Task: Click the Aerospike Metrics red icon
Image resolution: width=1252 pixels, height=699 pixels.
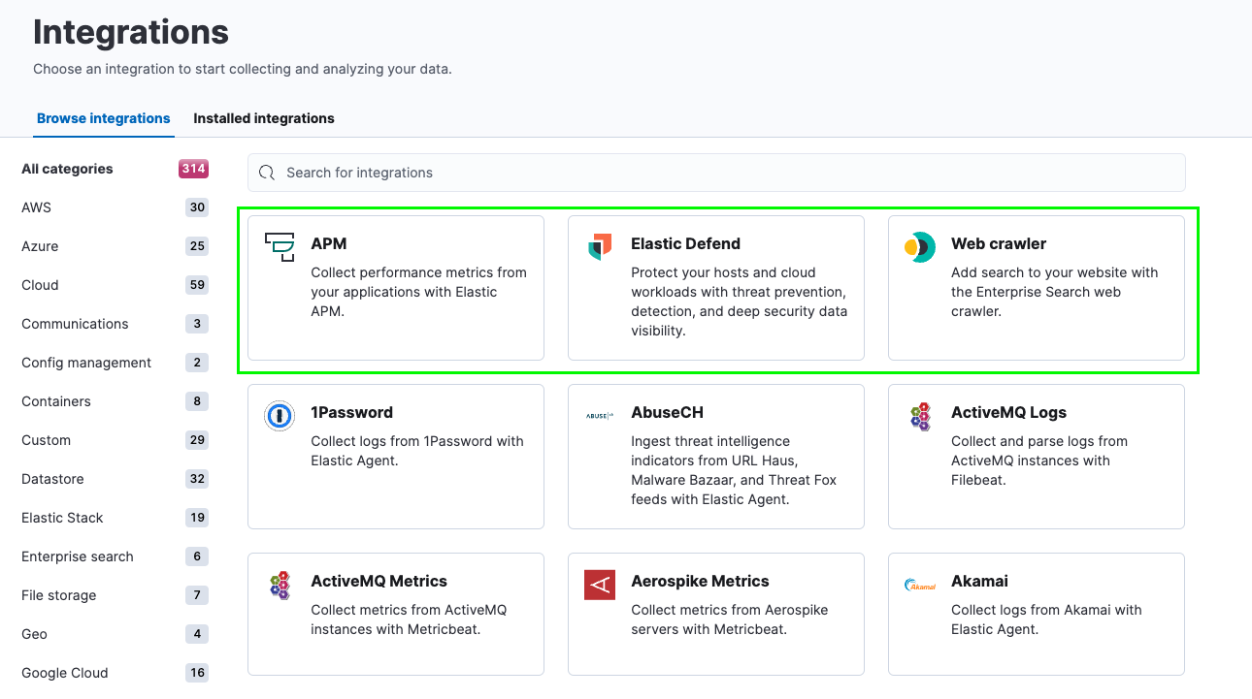Action: point(600,585)
